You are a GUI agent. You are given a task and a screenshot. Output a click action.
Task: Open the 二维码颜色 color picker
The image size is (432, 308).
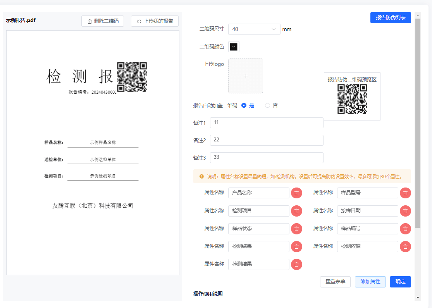pos(234,46)
